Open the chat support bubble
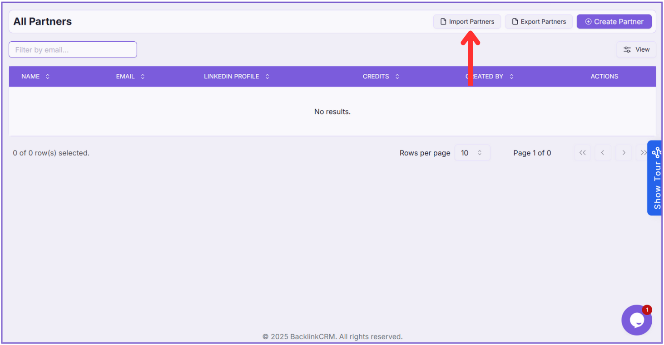Screen dimensions: 664x345 tap(636, 320)
